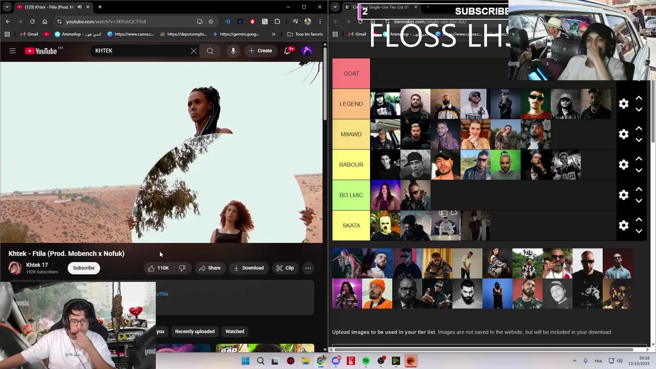
Task: Select the Recently uploaded filter chip
Action: 195,332
